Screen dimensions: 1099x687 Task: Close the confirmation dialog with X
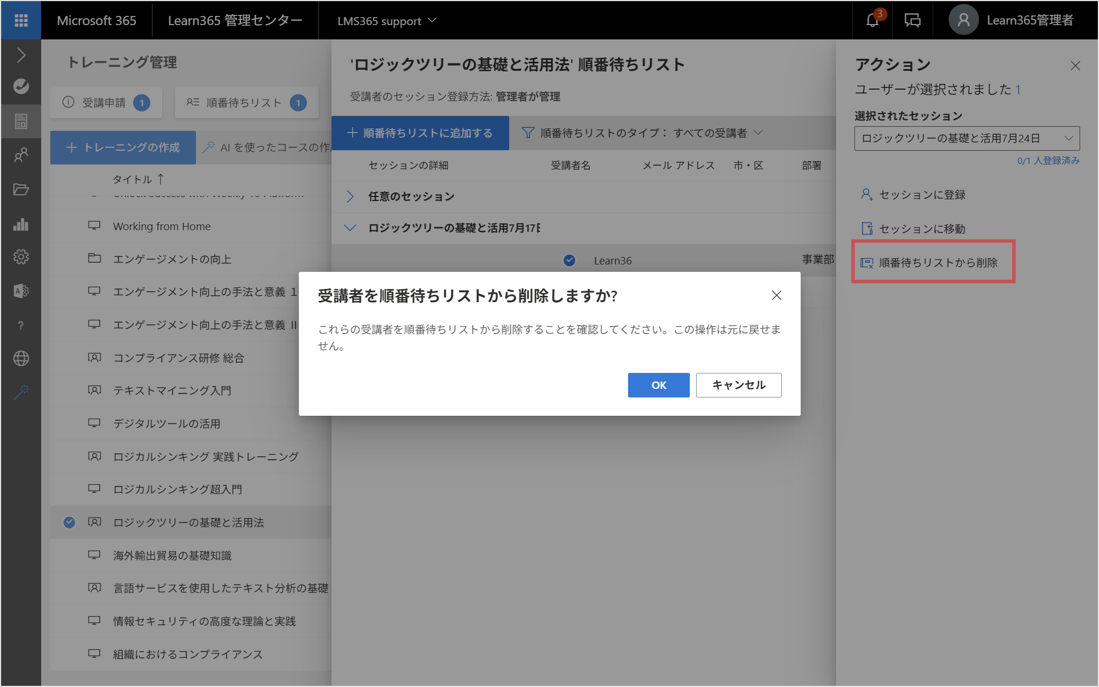click(776, 295)
